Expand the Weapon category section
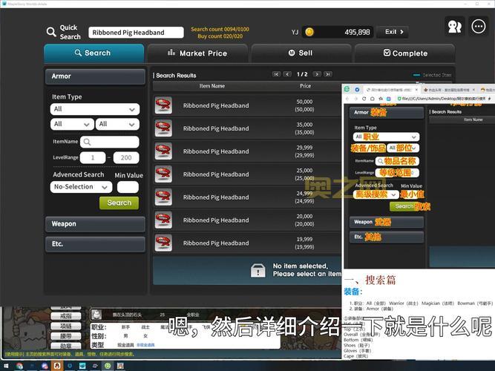 pos(95,224)
